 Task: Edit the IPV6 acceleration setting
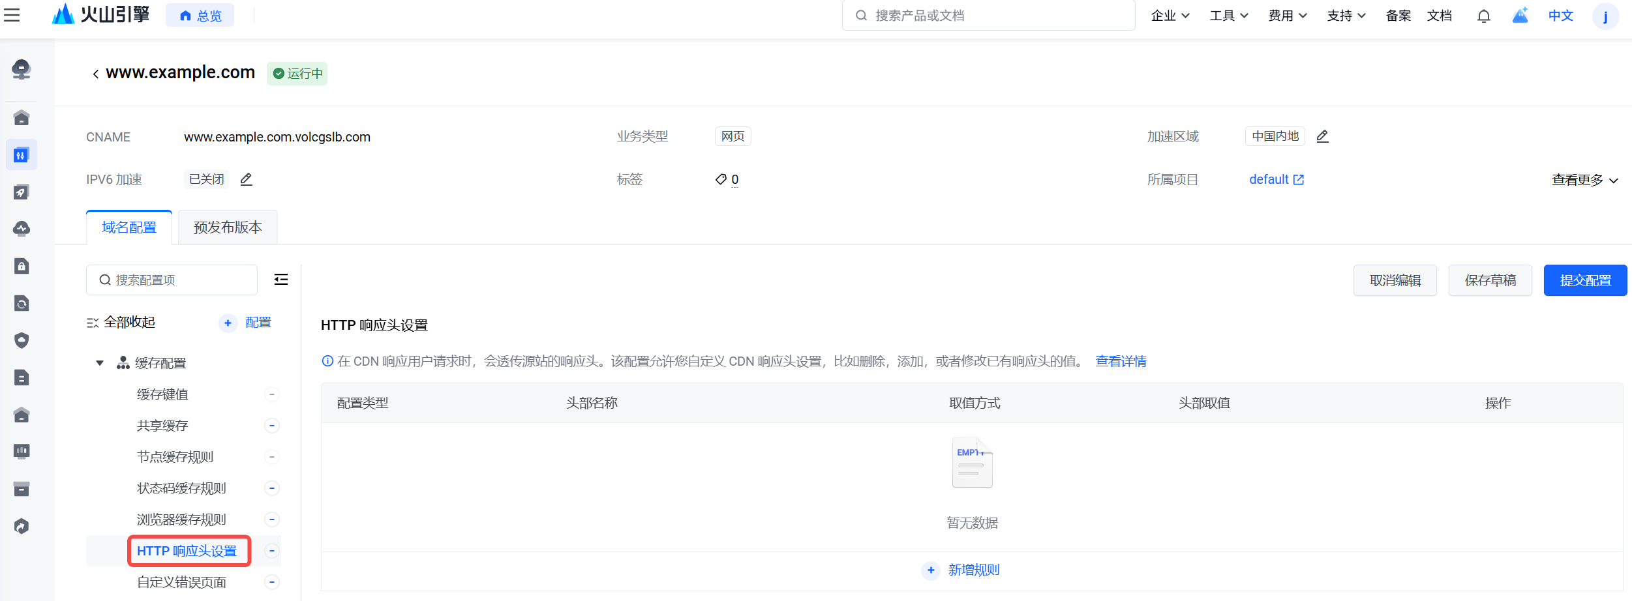[246, 179]
